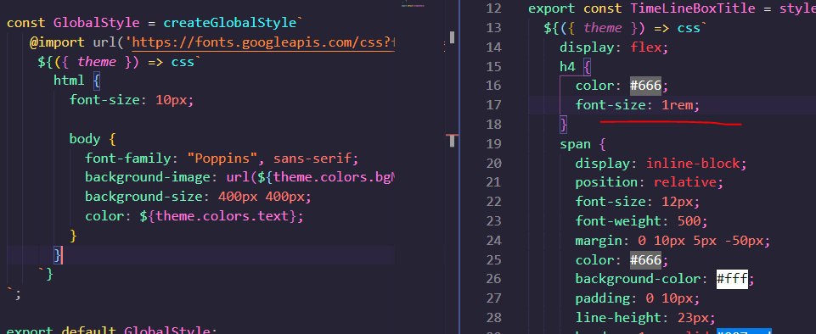Open the fonts.googleapis.com URL in the @import line

click(x=264, y=42)
